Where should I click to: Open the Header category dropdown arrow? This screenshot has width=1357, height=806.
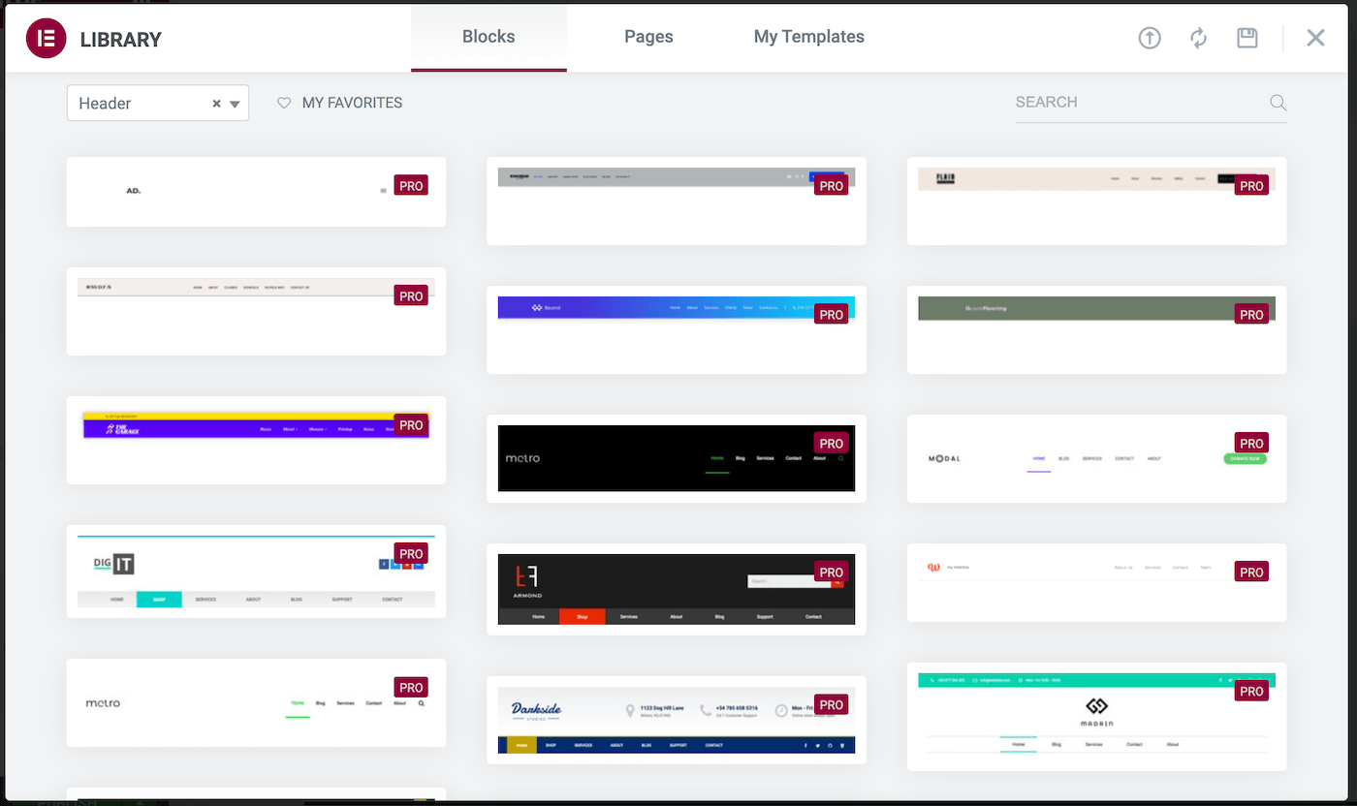235,104
